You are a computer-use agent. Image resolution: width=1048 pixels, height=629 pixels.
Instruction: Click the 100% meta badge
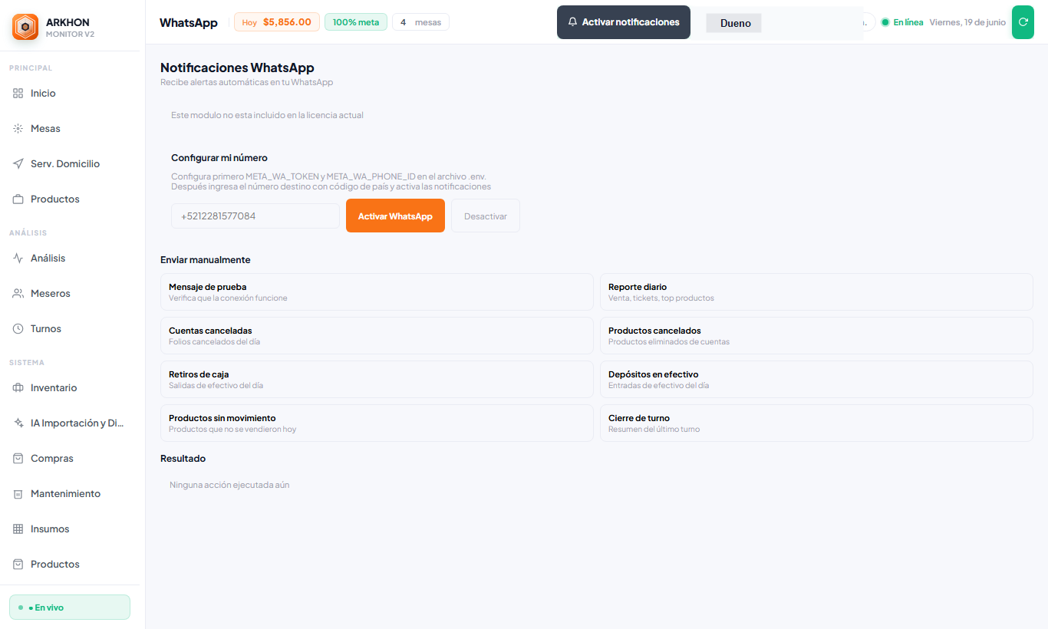[x=356, y=22]
